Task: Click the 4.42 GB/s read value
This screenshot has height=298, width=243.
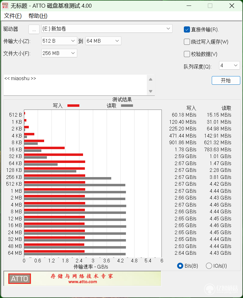Action: tap(220, 184)
